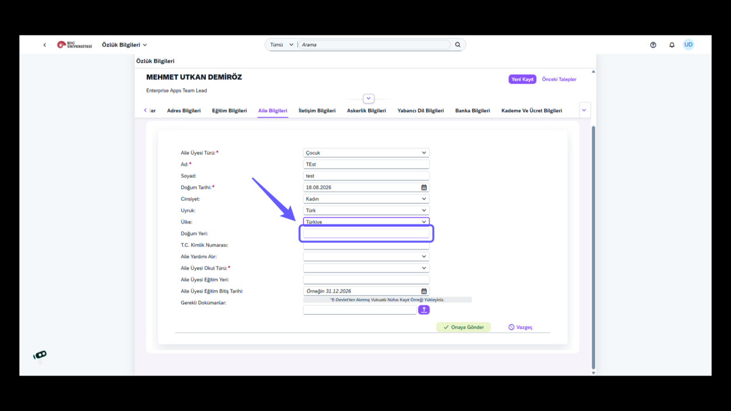Click the Doğum Yeri input field
The width and height of the screenshot is (731, 411).
click(366, 233)
